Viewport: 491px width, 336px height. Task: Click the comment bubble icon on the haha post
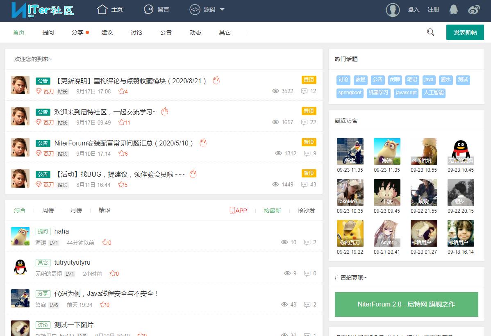click(x=307, y=242)
